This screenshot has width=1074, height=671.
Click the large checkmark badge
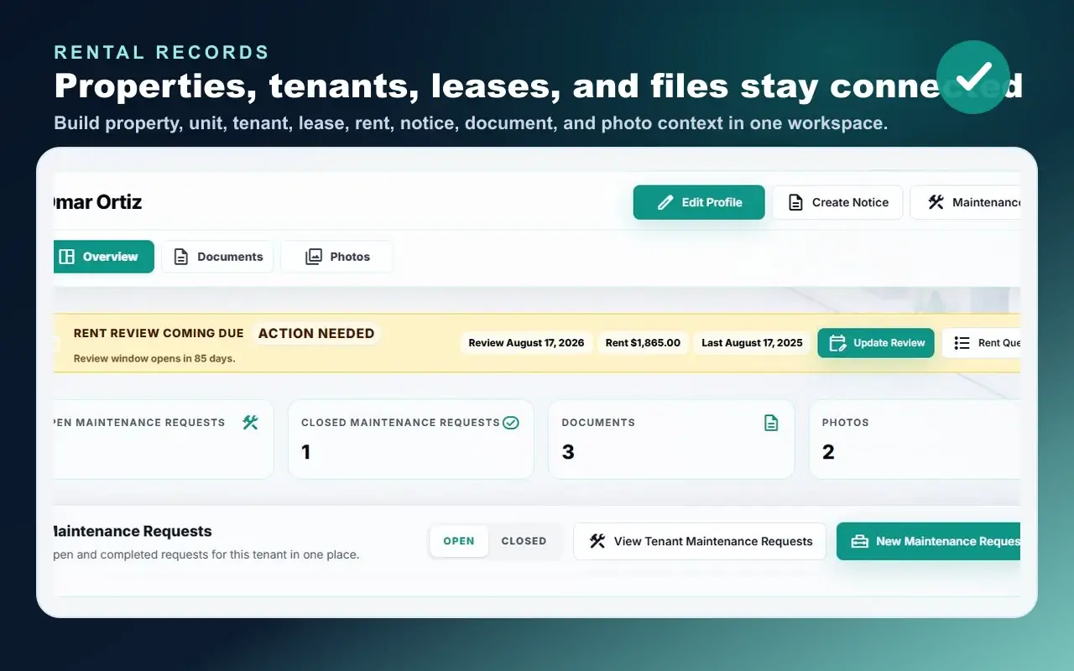click(x=973, y=76)
